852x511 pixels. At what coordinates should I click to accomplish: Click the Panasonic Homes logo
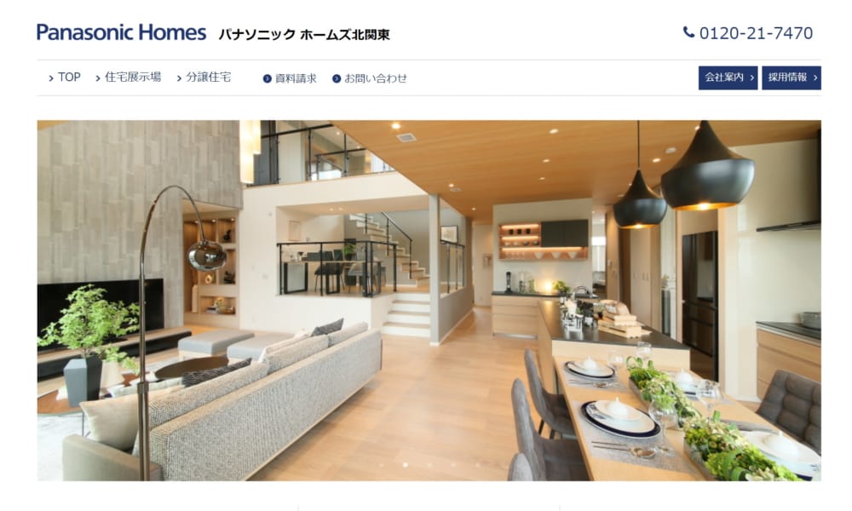(121, 32)
